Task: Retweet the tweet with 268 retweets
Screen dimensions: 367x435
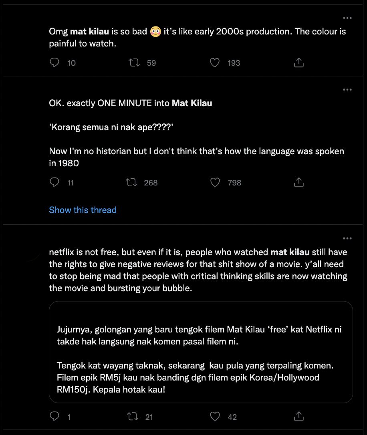Action: [x=131, y=183]
